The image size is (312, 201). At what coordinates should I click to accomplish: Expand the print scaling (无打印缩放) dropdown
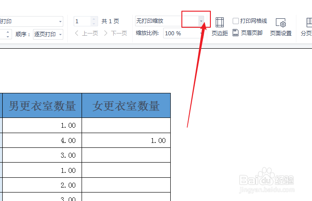pos(201,21)
